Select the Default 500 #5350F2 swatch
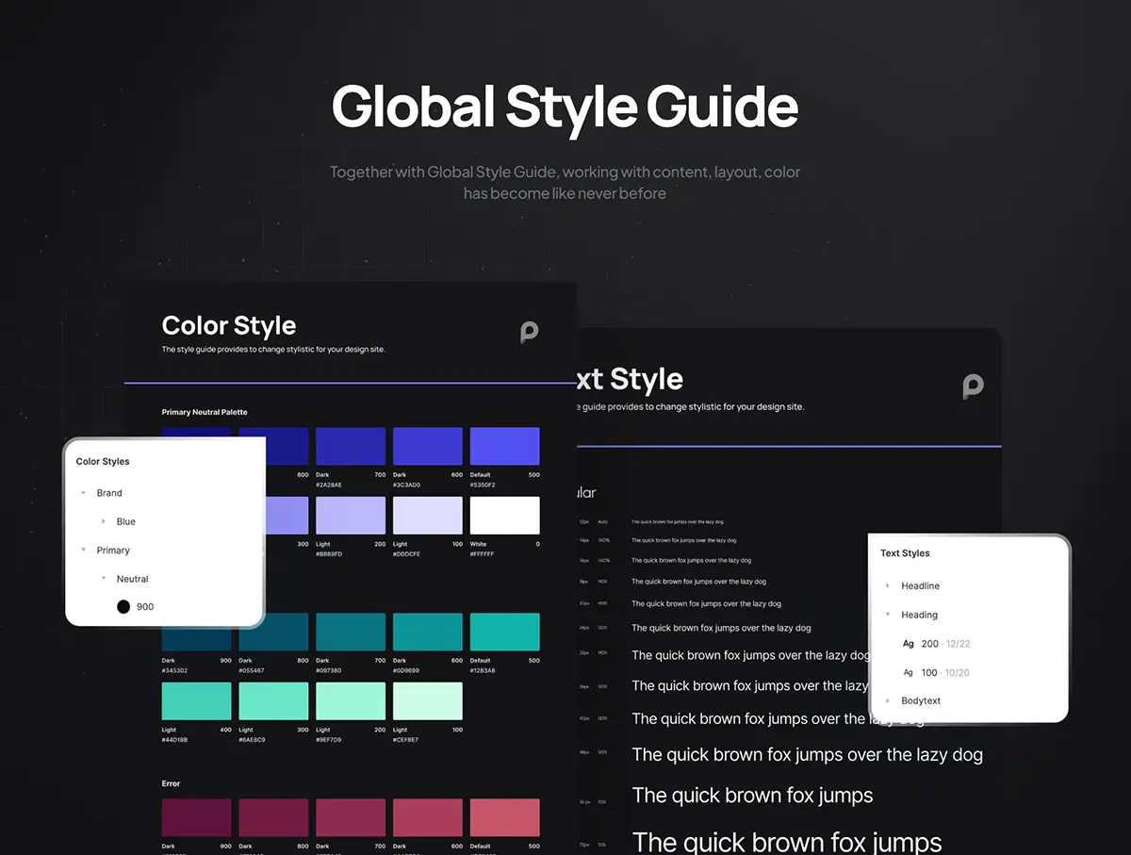Image resolution: width=1131 pixels, height=855 pixels. tap(504, 446)
